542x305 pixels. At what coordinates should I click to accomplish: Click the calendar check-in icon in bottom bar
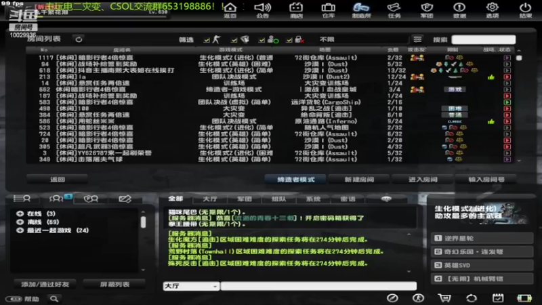click(498, 298)
